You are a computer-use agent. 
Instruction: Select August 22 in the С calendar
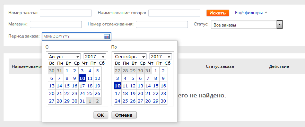67,93
